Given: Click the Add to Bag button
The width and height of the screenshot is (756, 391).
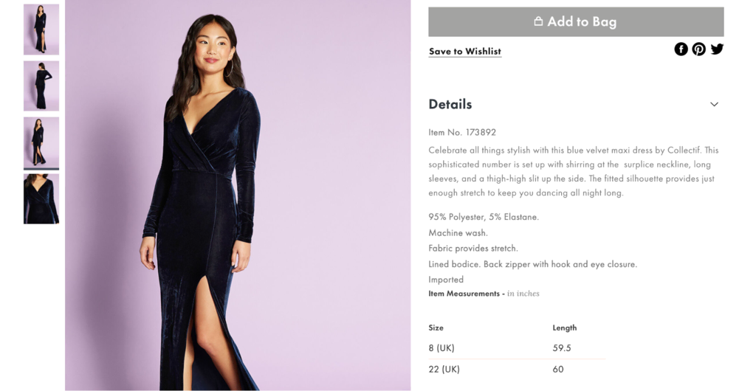Looking at the screenshot, I should (x=576, y=22).
